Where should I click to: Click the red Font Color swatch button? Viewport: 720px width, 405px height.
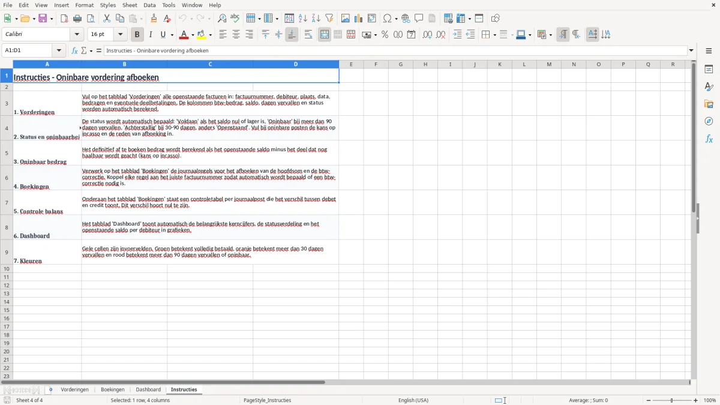184,35
